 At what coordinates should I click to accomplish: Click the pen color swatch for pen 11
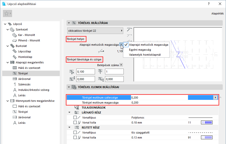[207, 123]
